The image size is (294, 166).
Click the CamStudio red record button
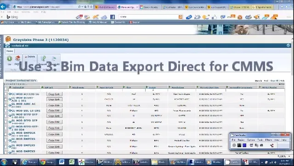(x=234, y=145)
